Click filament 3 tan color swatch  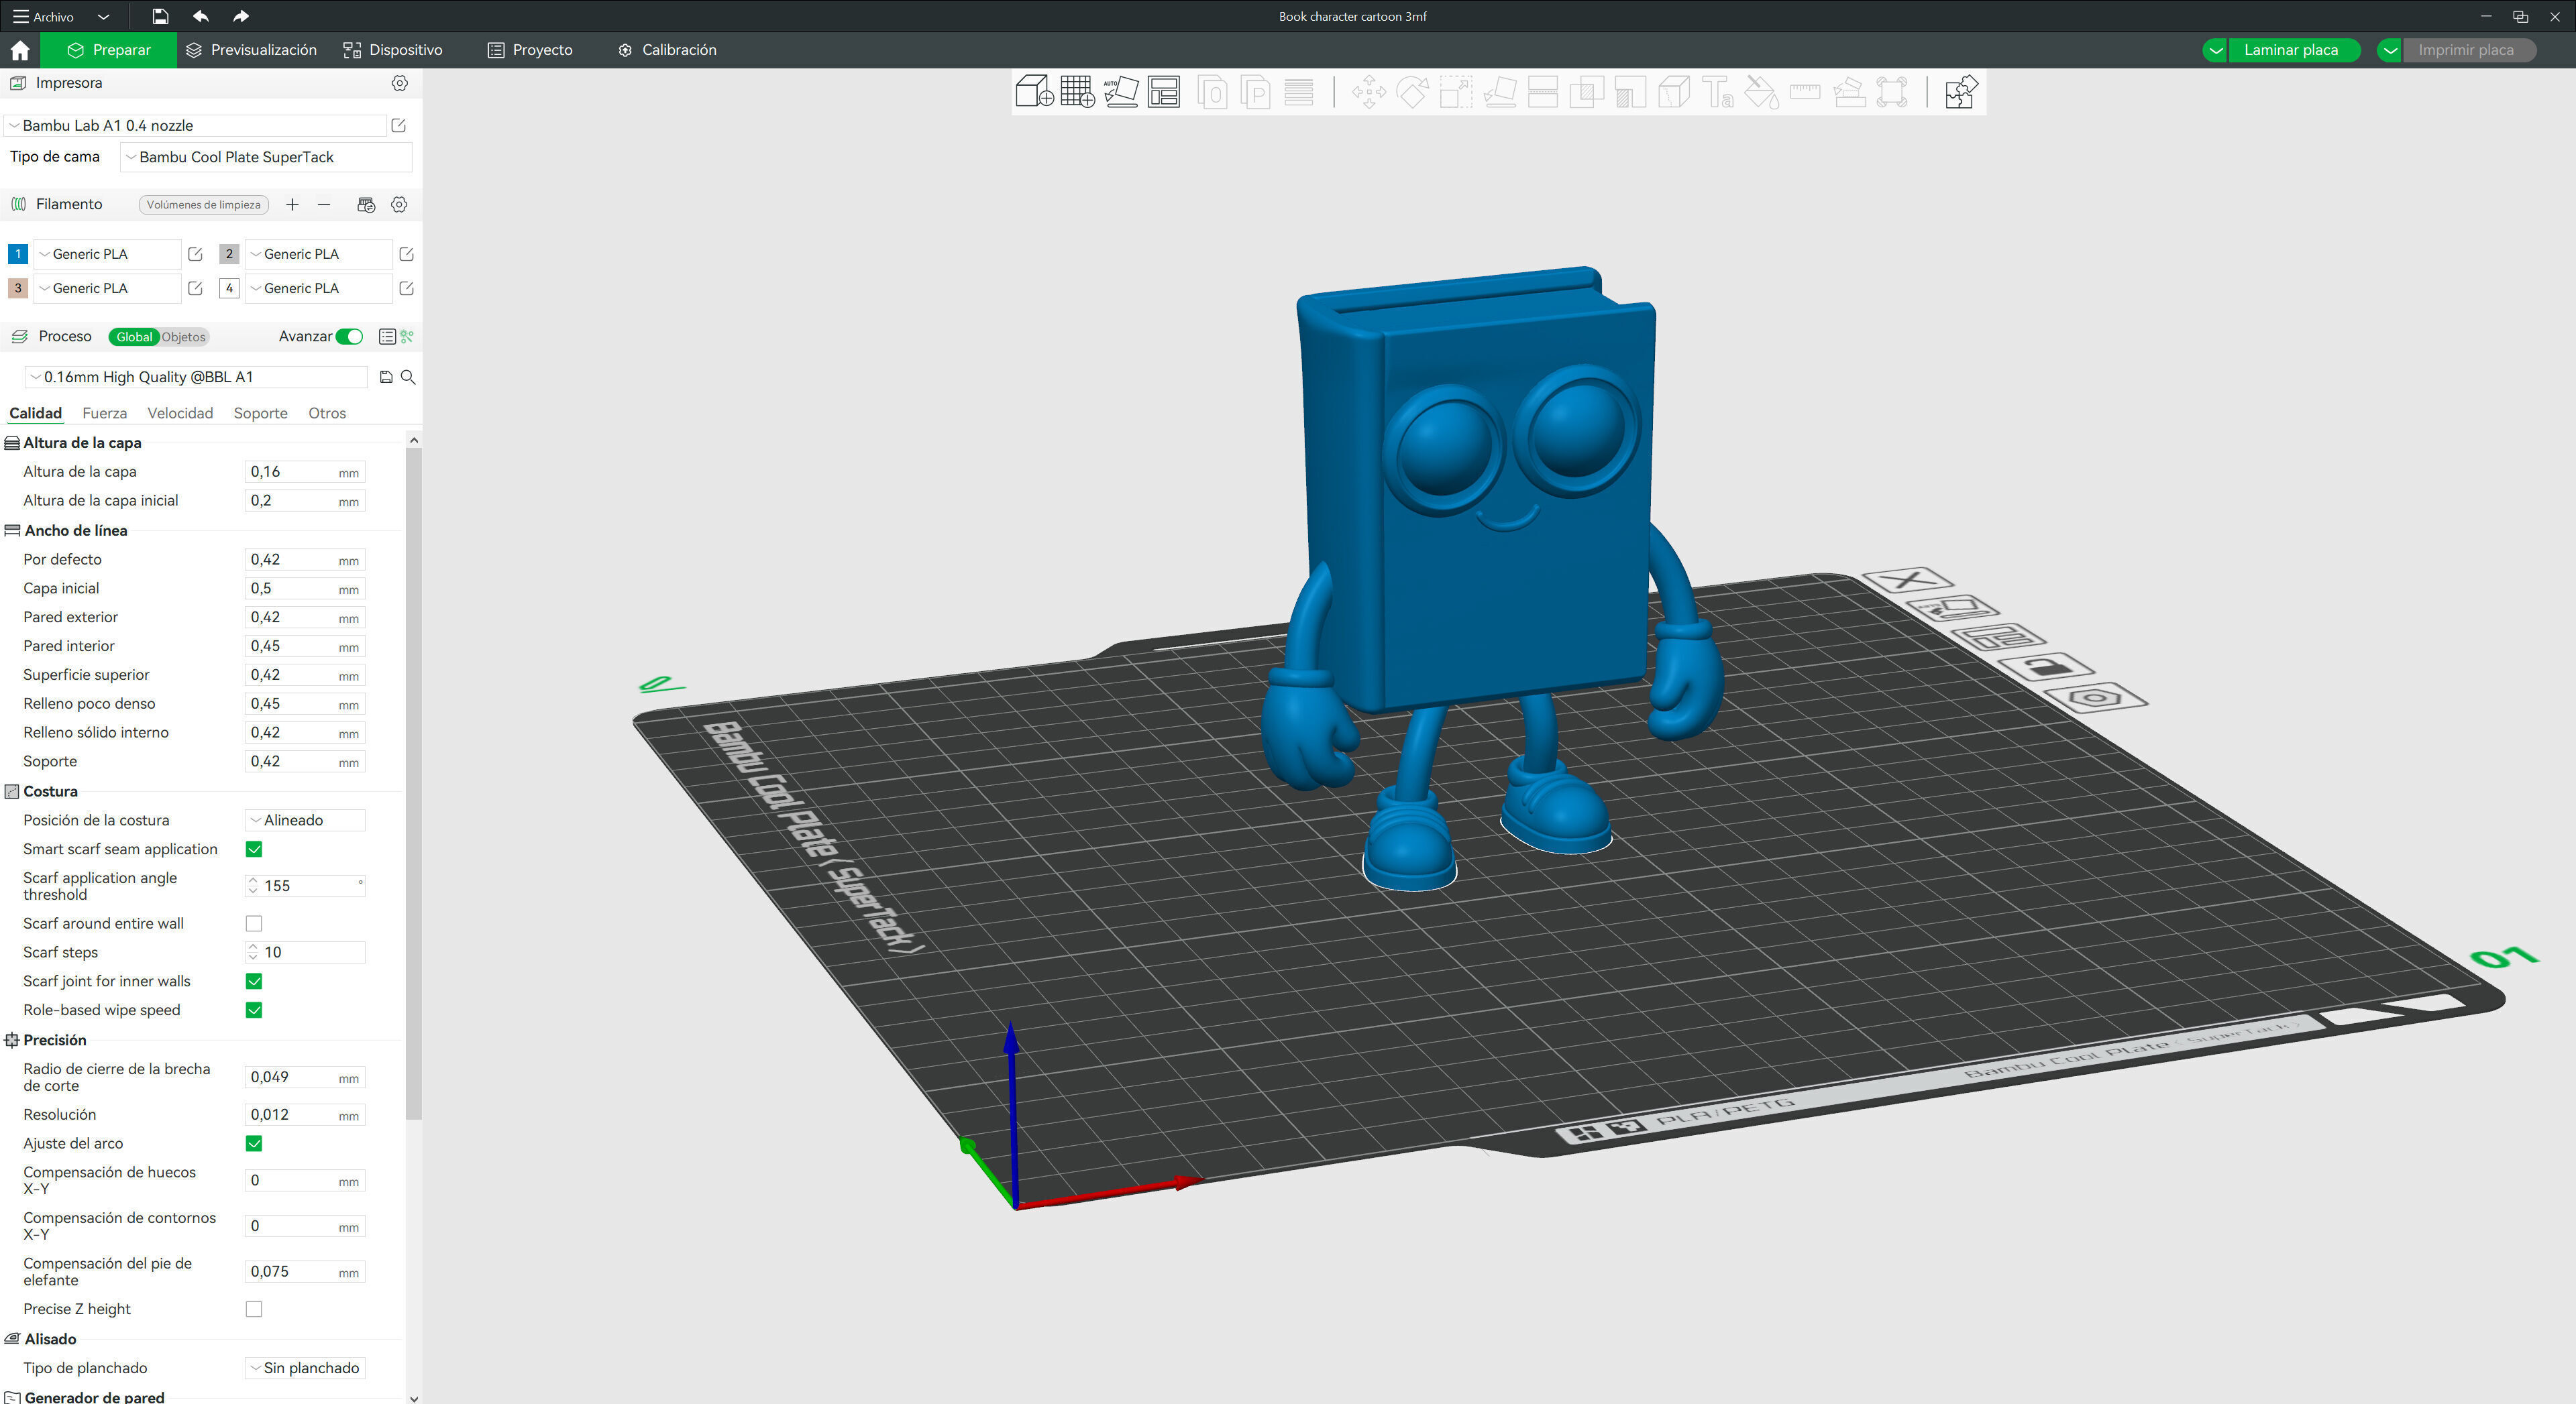coord(17,288)
